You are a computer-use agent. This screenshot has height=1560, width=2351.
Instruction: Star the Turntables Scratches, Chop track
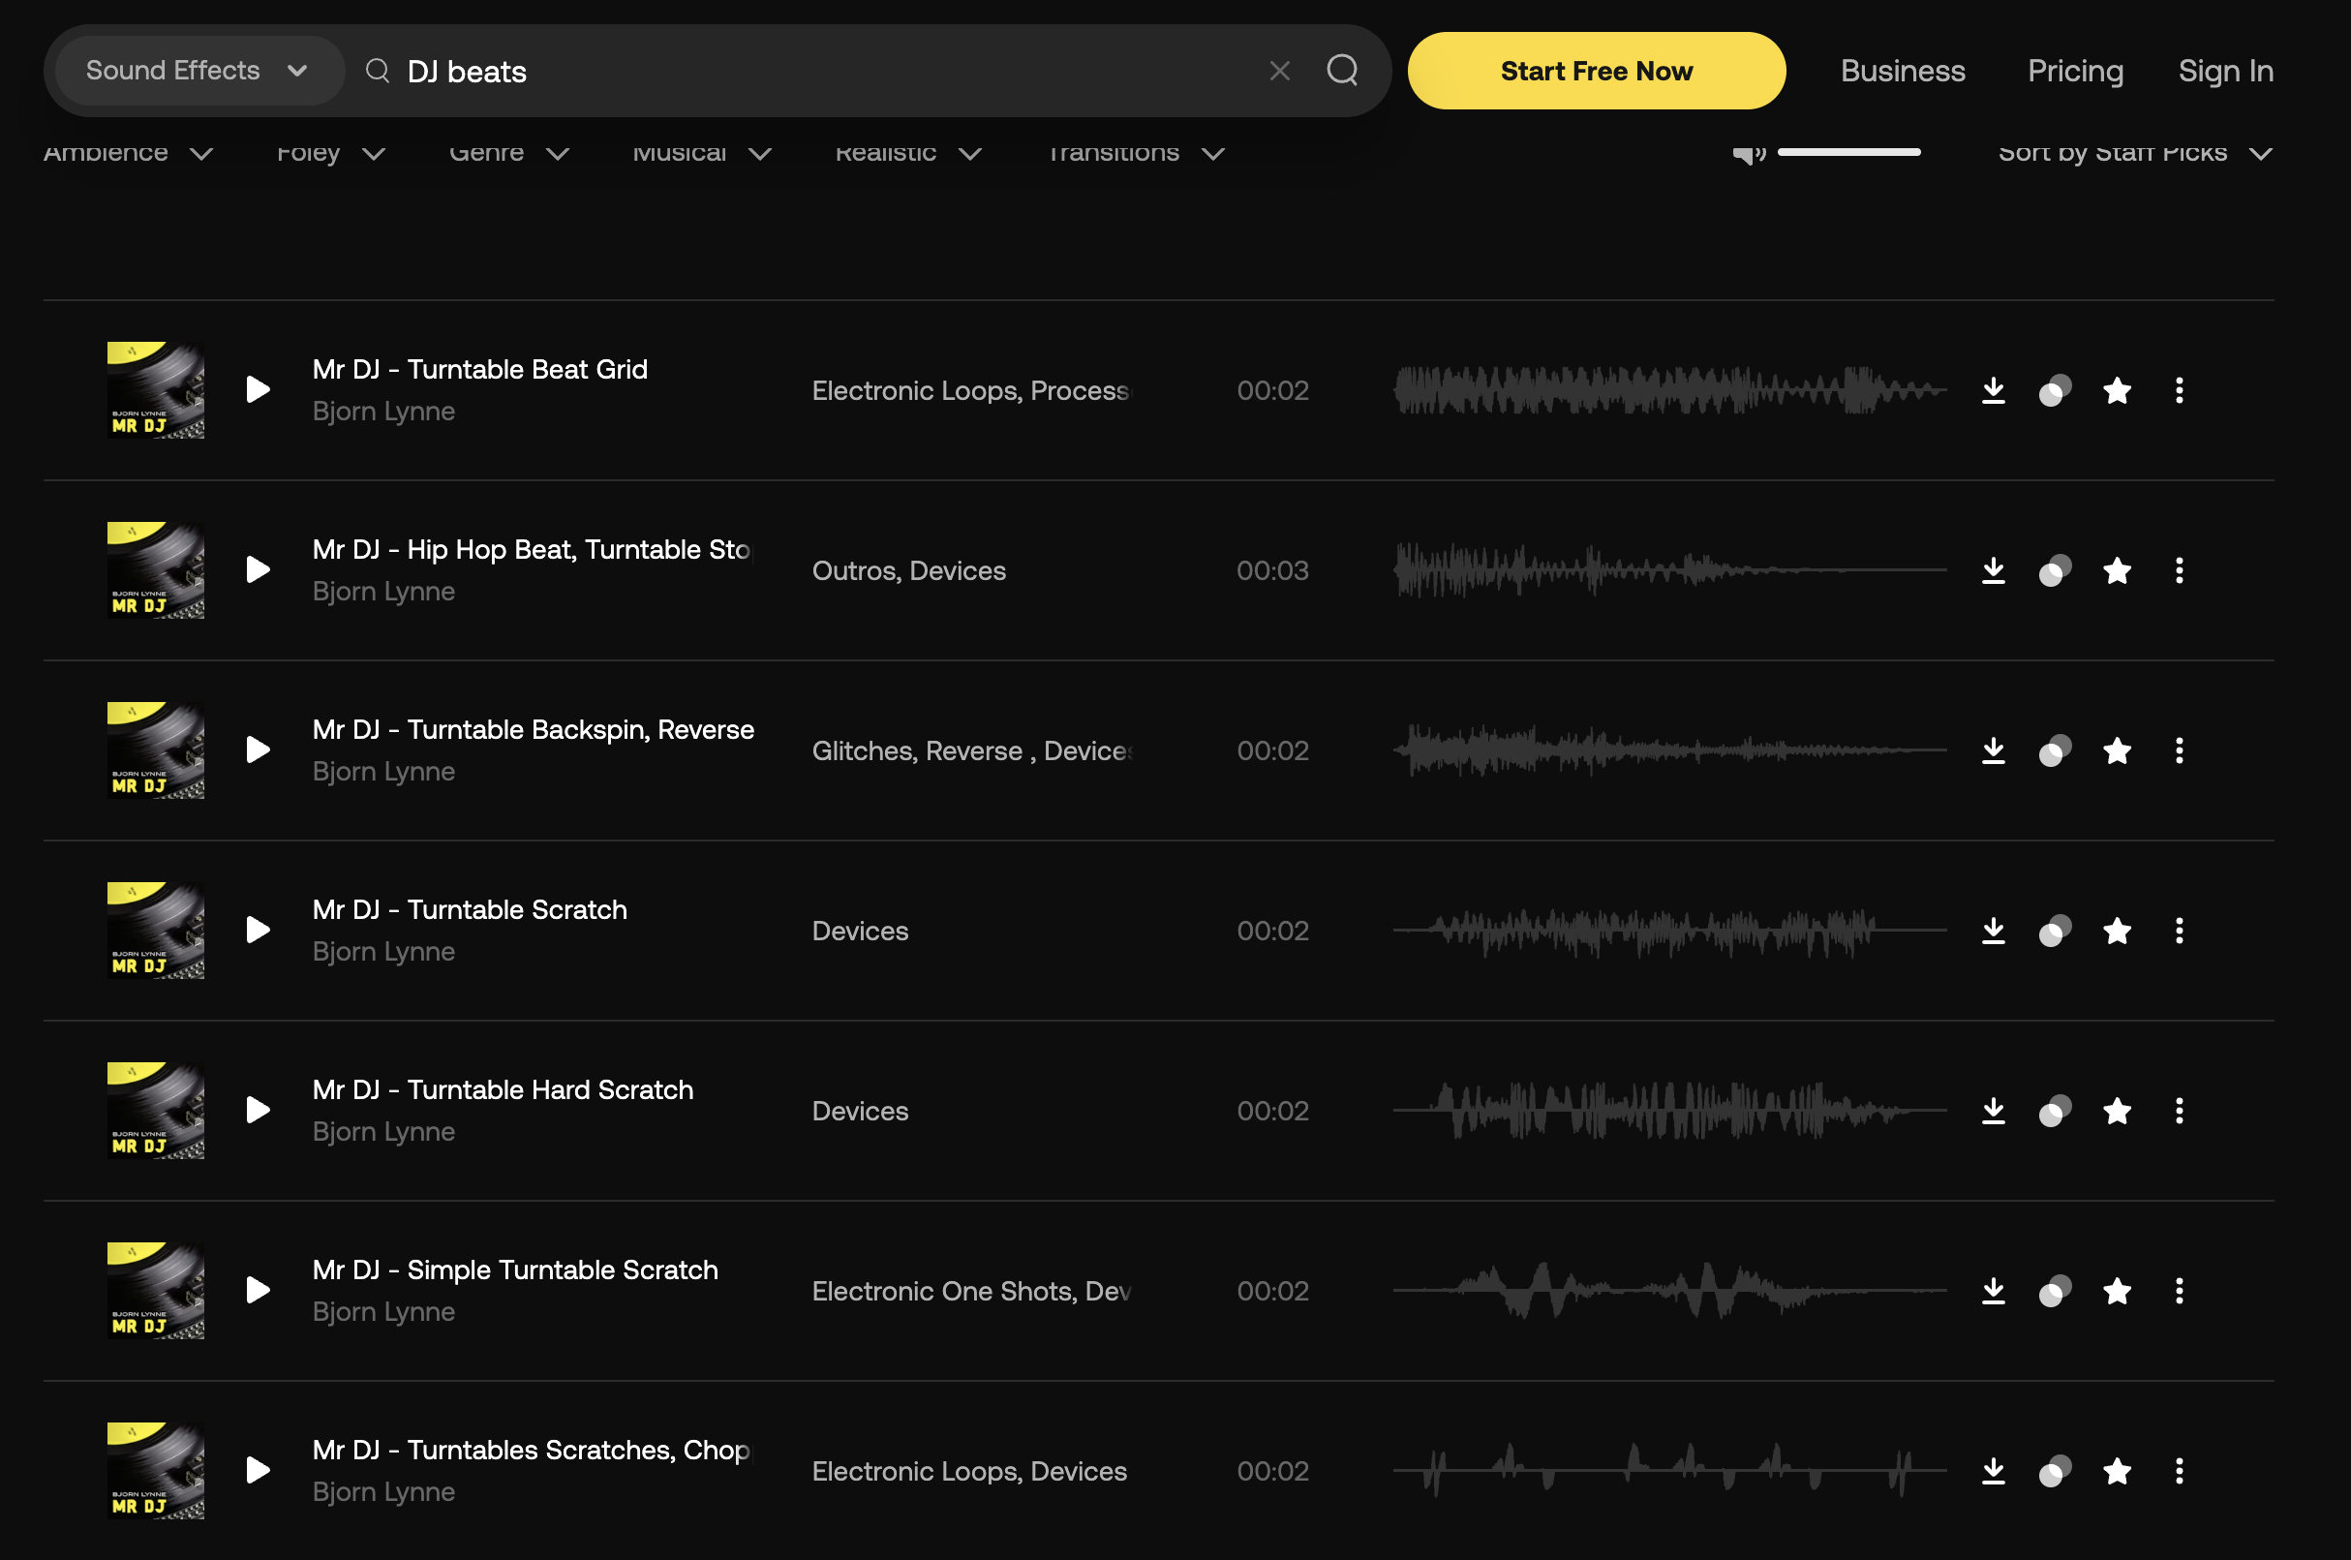[x=2117, y=1471]
